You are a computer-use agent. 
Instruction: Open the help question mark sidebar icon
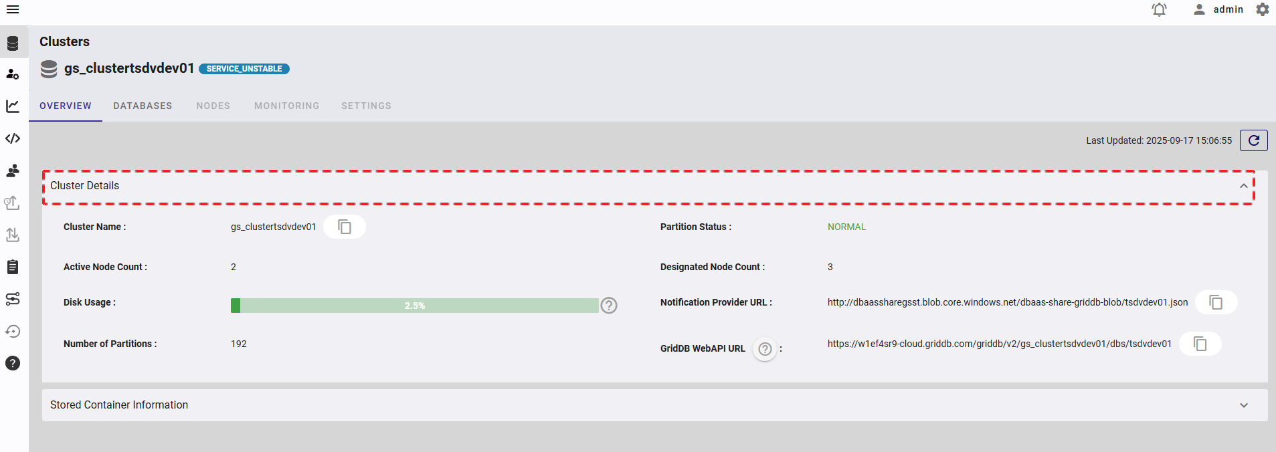tap(13, 363)
